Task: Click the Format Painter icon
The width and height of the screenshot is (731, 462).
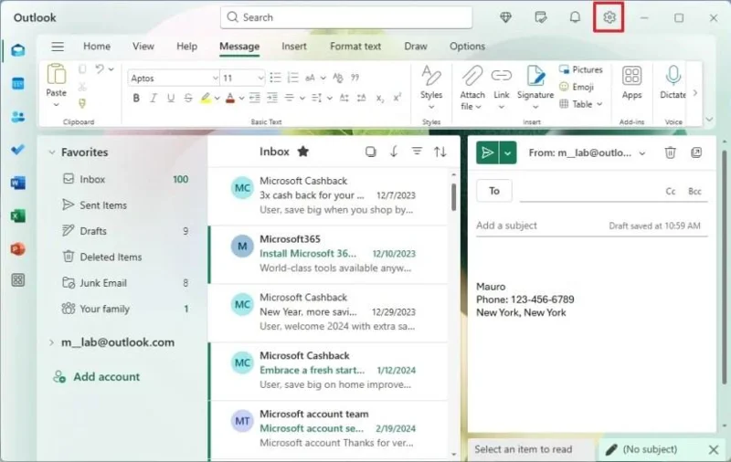Action: click(82, 103)
